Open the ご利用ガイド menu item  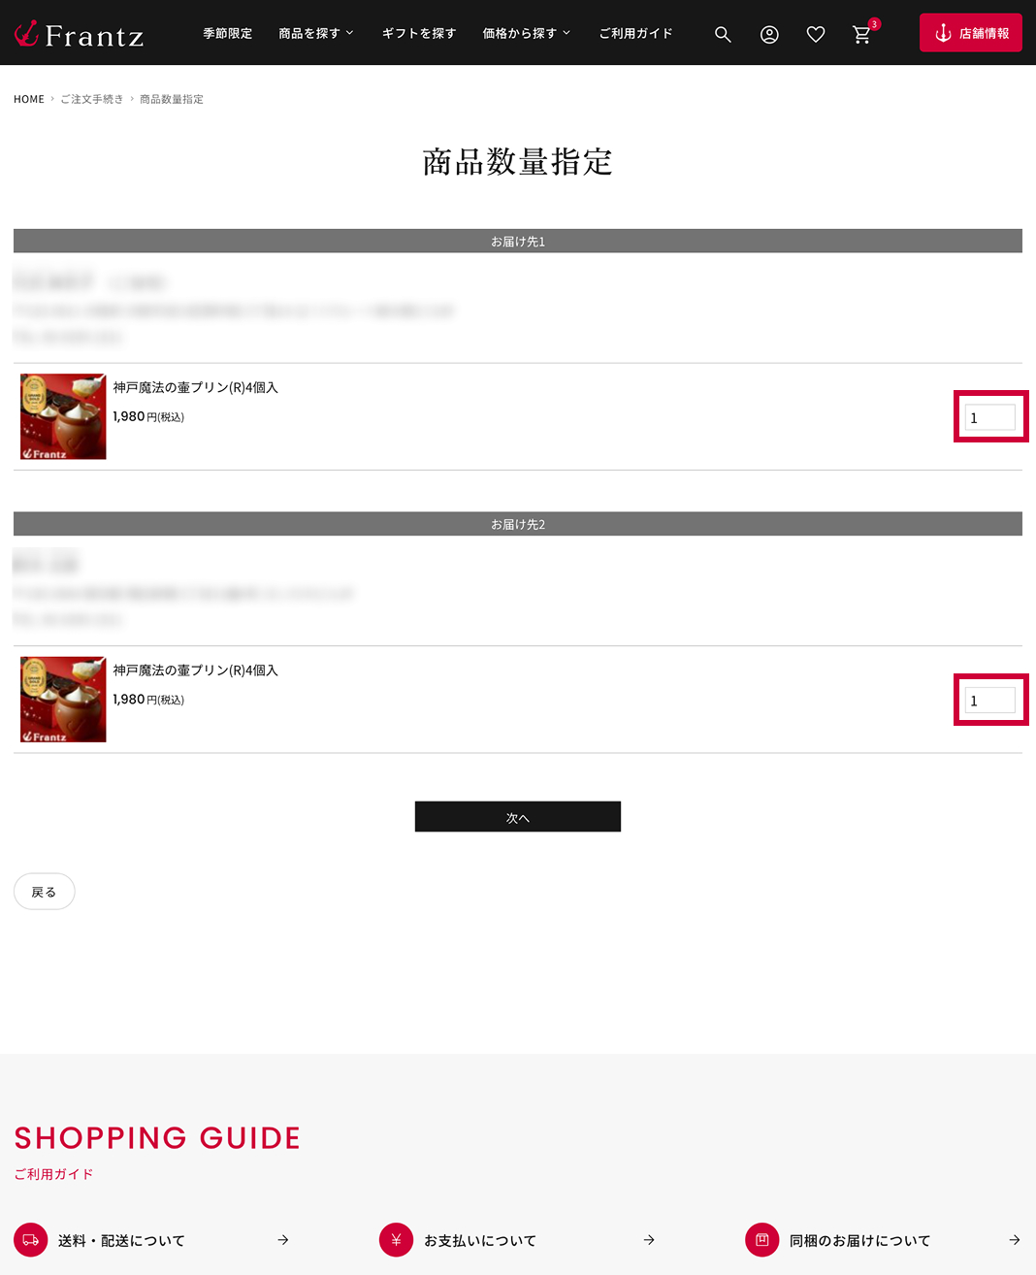(x=636, y=33)
